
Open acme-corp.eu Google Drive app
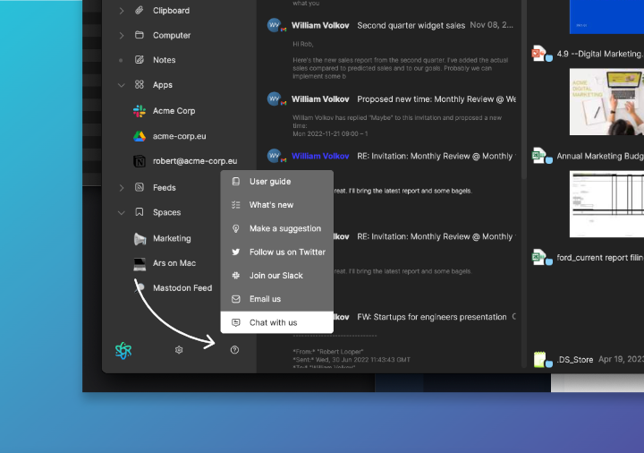tap(179, 136)
